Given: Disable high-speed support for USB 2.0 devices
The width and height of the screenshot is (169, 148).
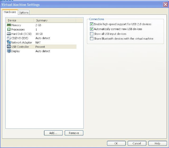Looking at the screenshot, I should 92,24.
